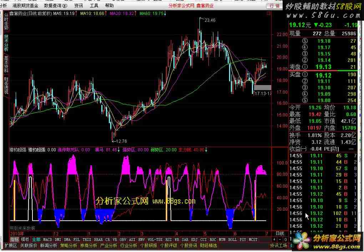
Task: Switch to the 基本资料 side tab
Action: point(6,64)
